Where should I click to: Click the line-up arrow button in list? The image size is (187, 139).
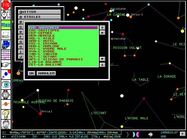tap(102, 28)
